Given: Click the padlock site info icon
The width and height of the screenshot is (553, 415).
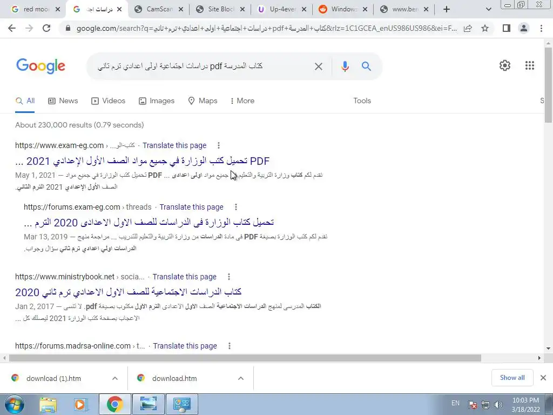Looking at the screenshot, I should (68, 28).
